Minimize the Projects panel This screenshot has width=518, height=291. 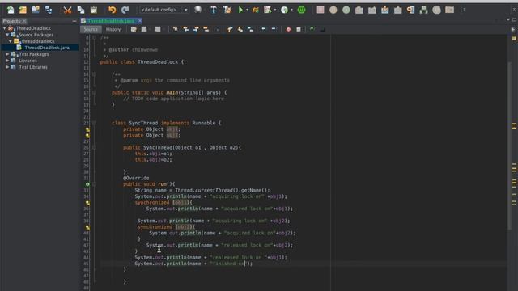point(74,21)
